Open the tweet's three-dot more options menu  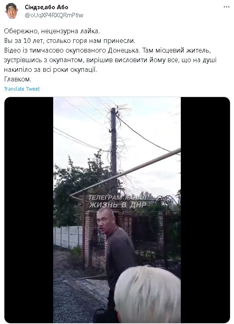click(226, 7)
